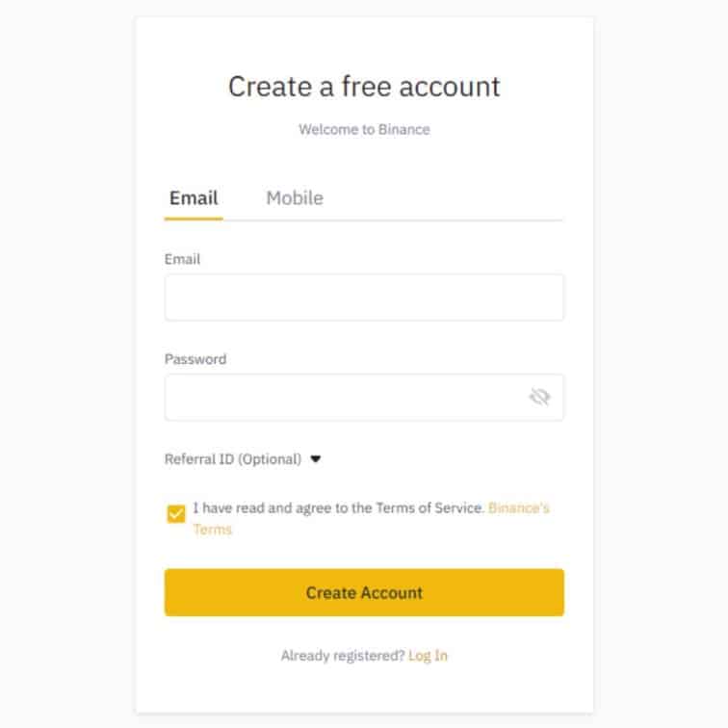The image size is (728, 728).
Task: Open the Log In link
Action: point(428,656)
